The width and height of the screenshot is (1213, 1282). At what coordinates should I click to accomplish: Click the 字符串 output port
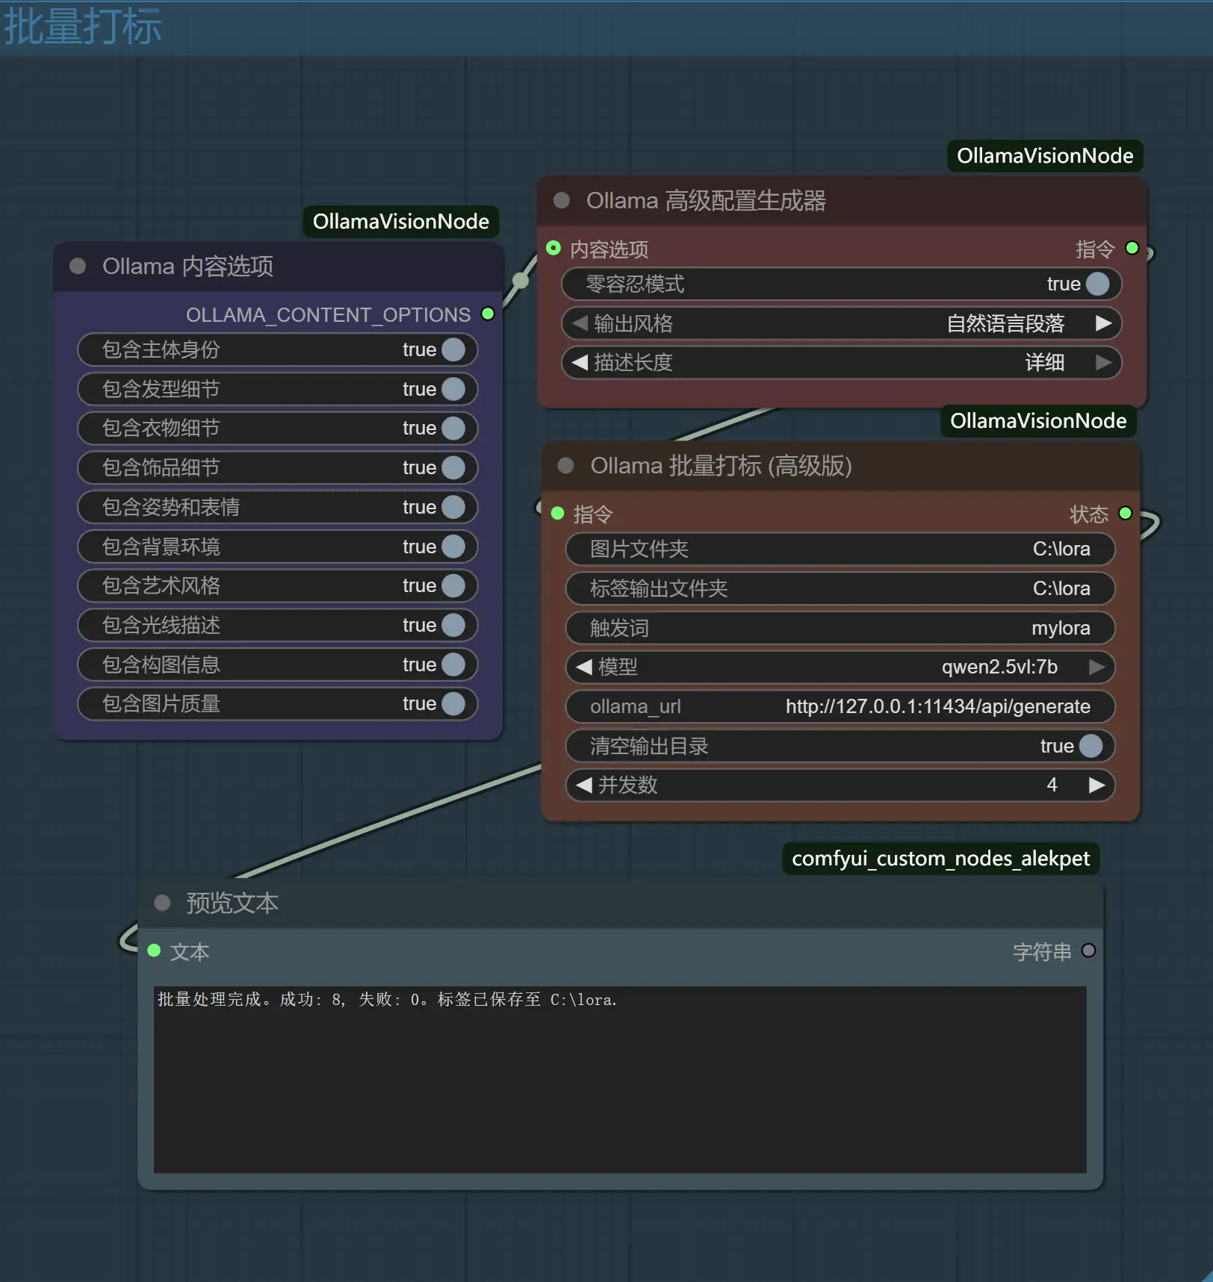coord(1088,950)
